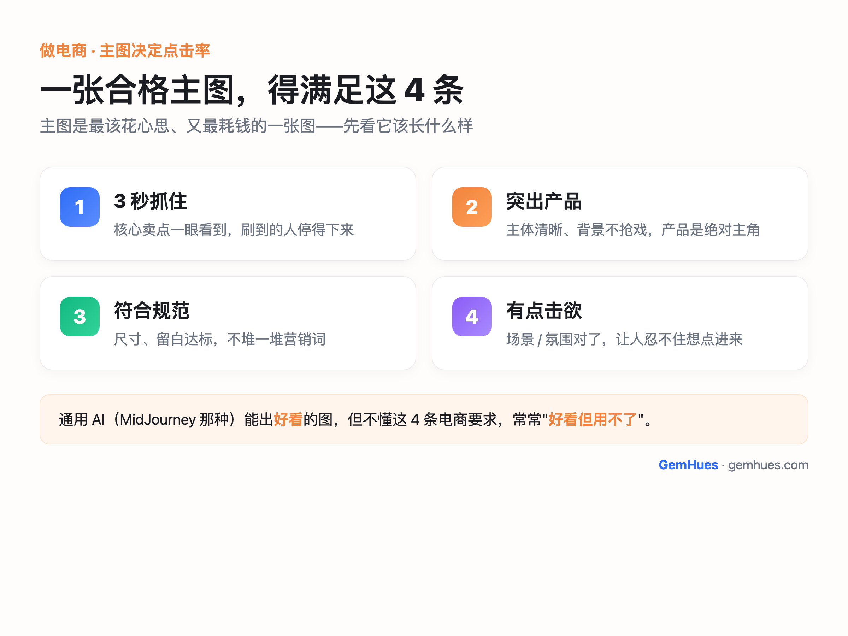Screen dimensions: 848x636
Task: Click the main title '一张合格主图，得满足这 4 条'
Action: click(x=252, y=90)
